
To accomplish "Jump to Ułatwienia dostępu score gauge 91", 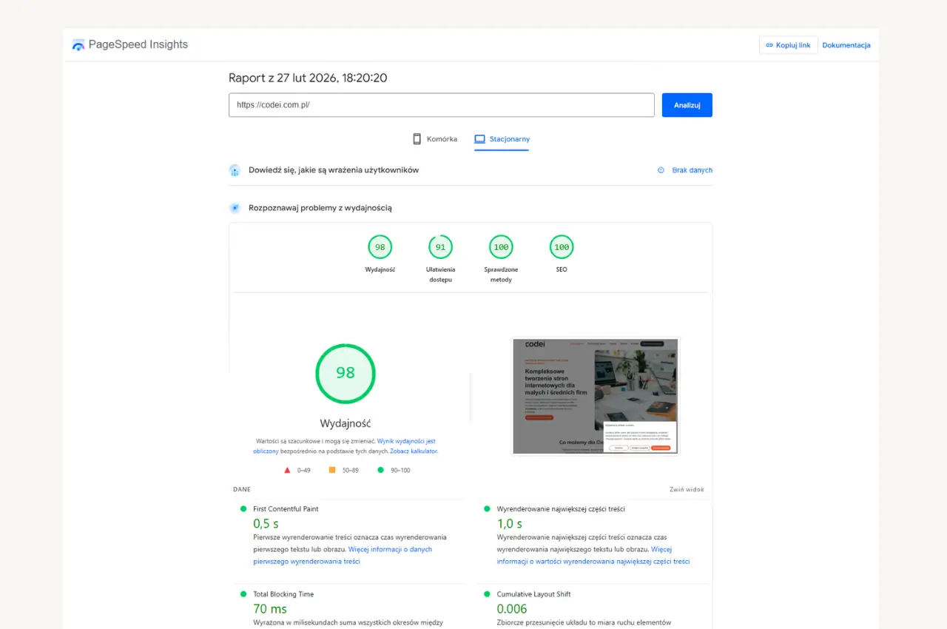I will tap(440, 247).
